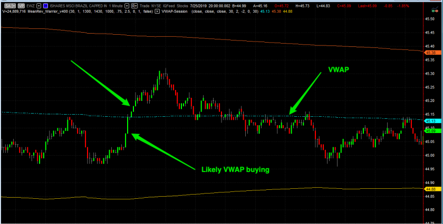Screen dimensions: 443x224
Task: Click the cyan 45.13 price axis tag
Action: [x=431, y=121]
